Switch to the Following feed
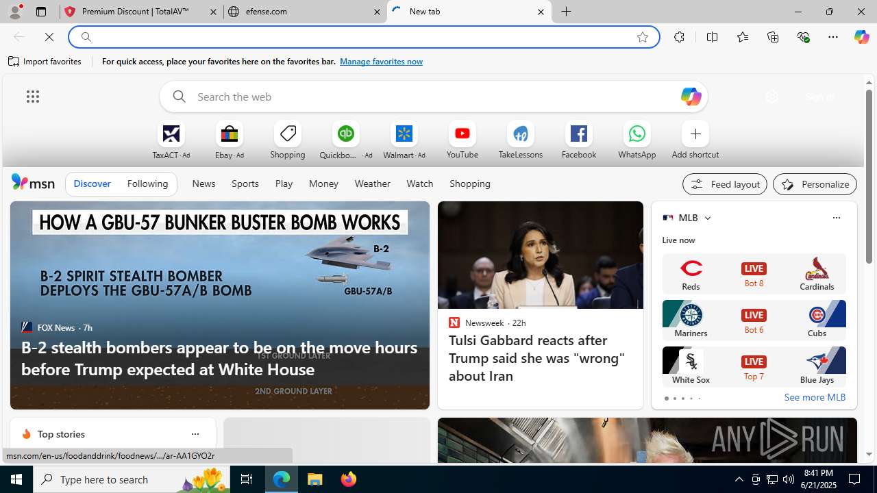The height and width of the screenshot is (493, 877). tap(147, 184)
